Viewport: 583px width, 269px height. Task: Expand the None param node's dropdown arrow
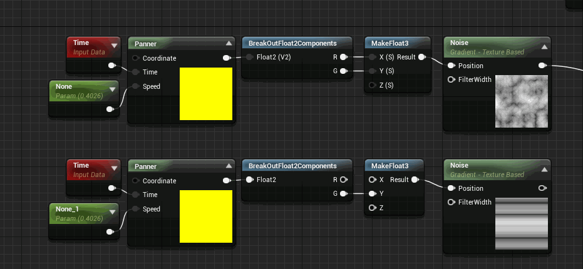pos(112,89)
